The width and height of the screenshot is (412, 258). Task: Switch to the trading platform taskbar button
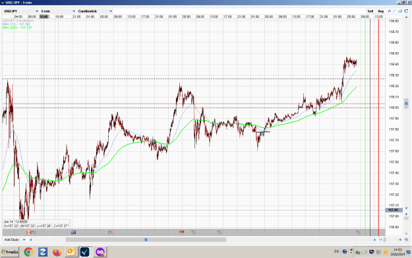click(85, 252)
